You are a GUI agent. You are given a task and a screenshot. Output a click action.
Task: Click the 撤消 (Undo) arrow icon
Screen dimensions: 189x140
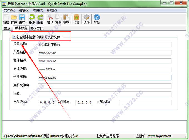point(32,17)
